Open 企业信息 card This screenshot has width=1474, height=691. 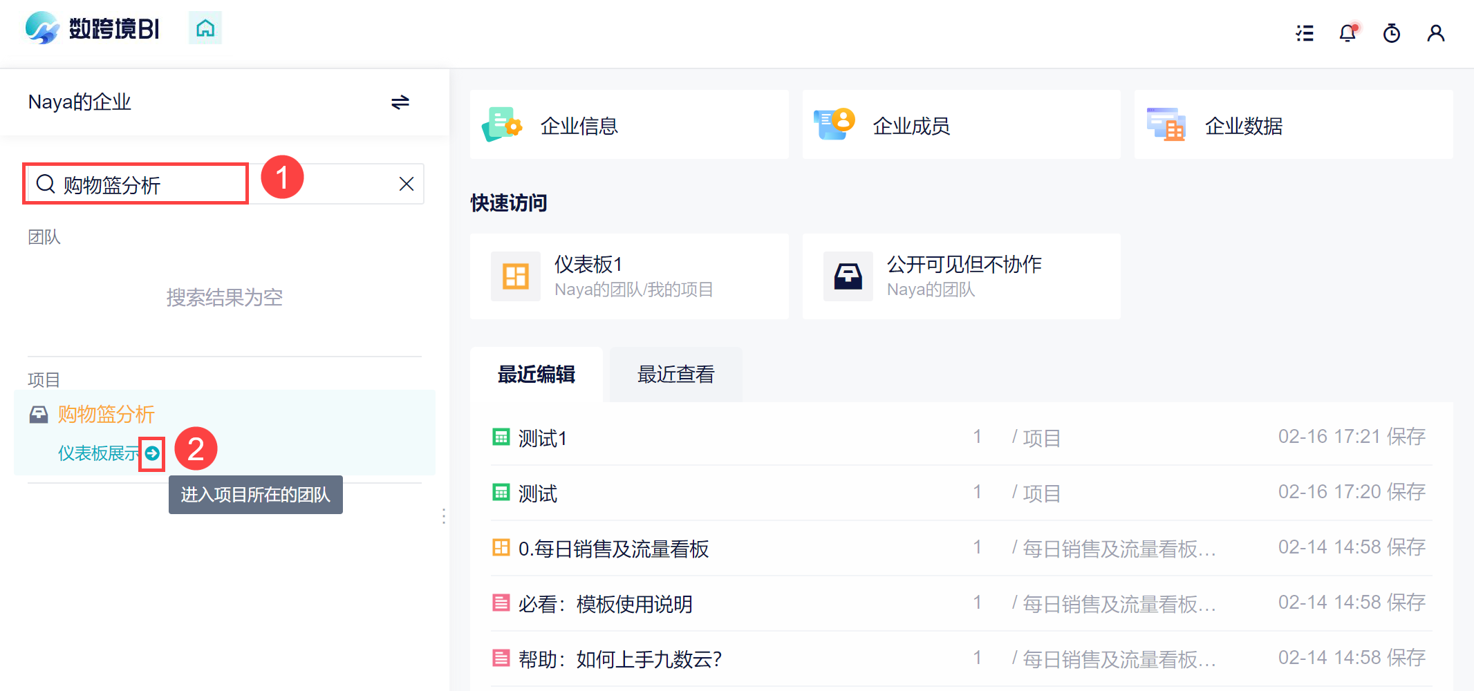[x=629, y=125]
